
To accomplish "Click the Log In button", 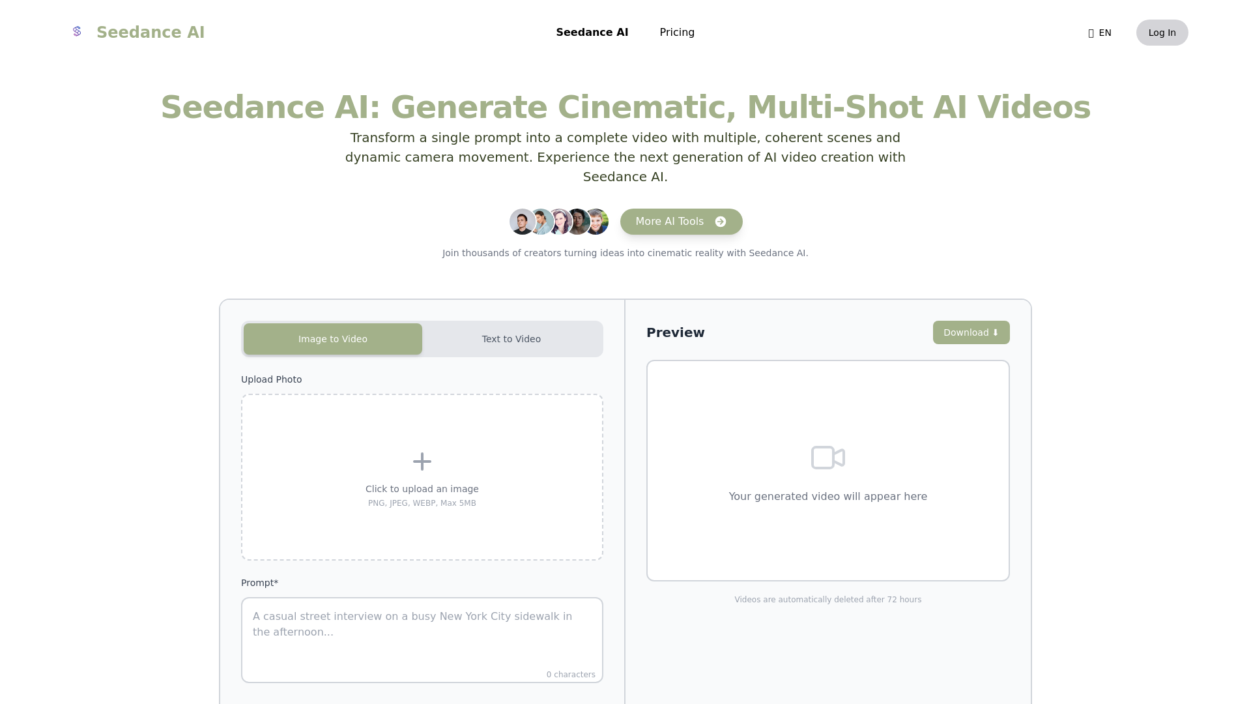I will pos(1162,33).
